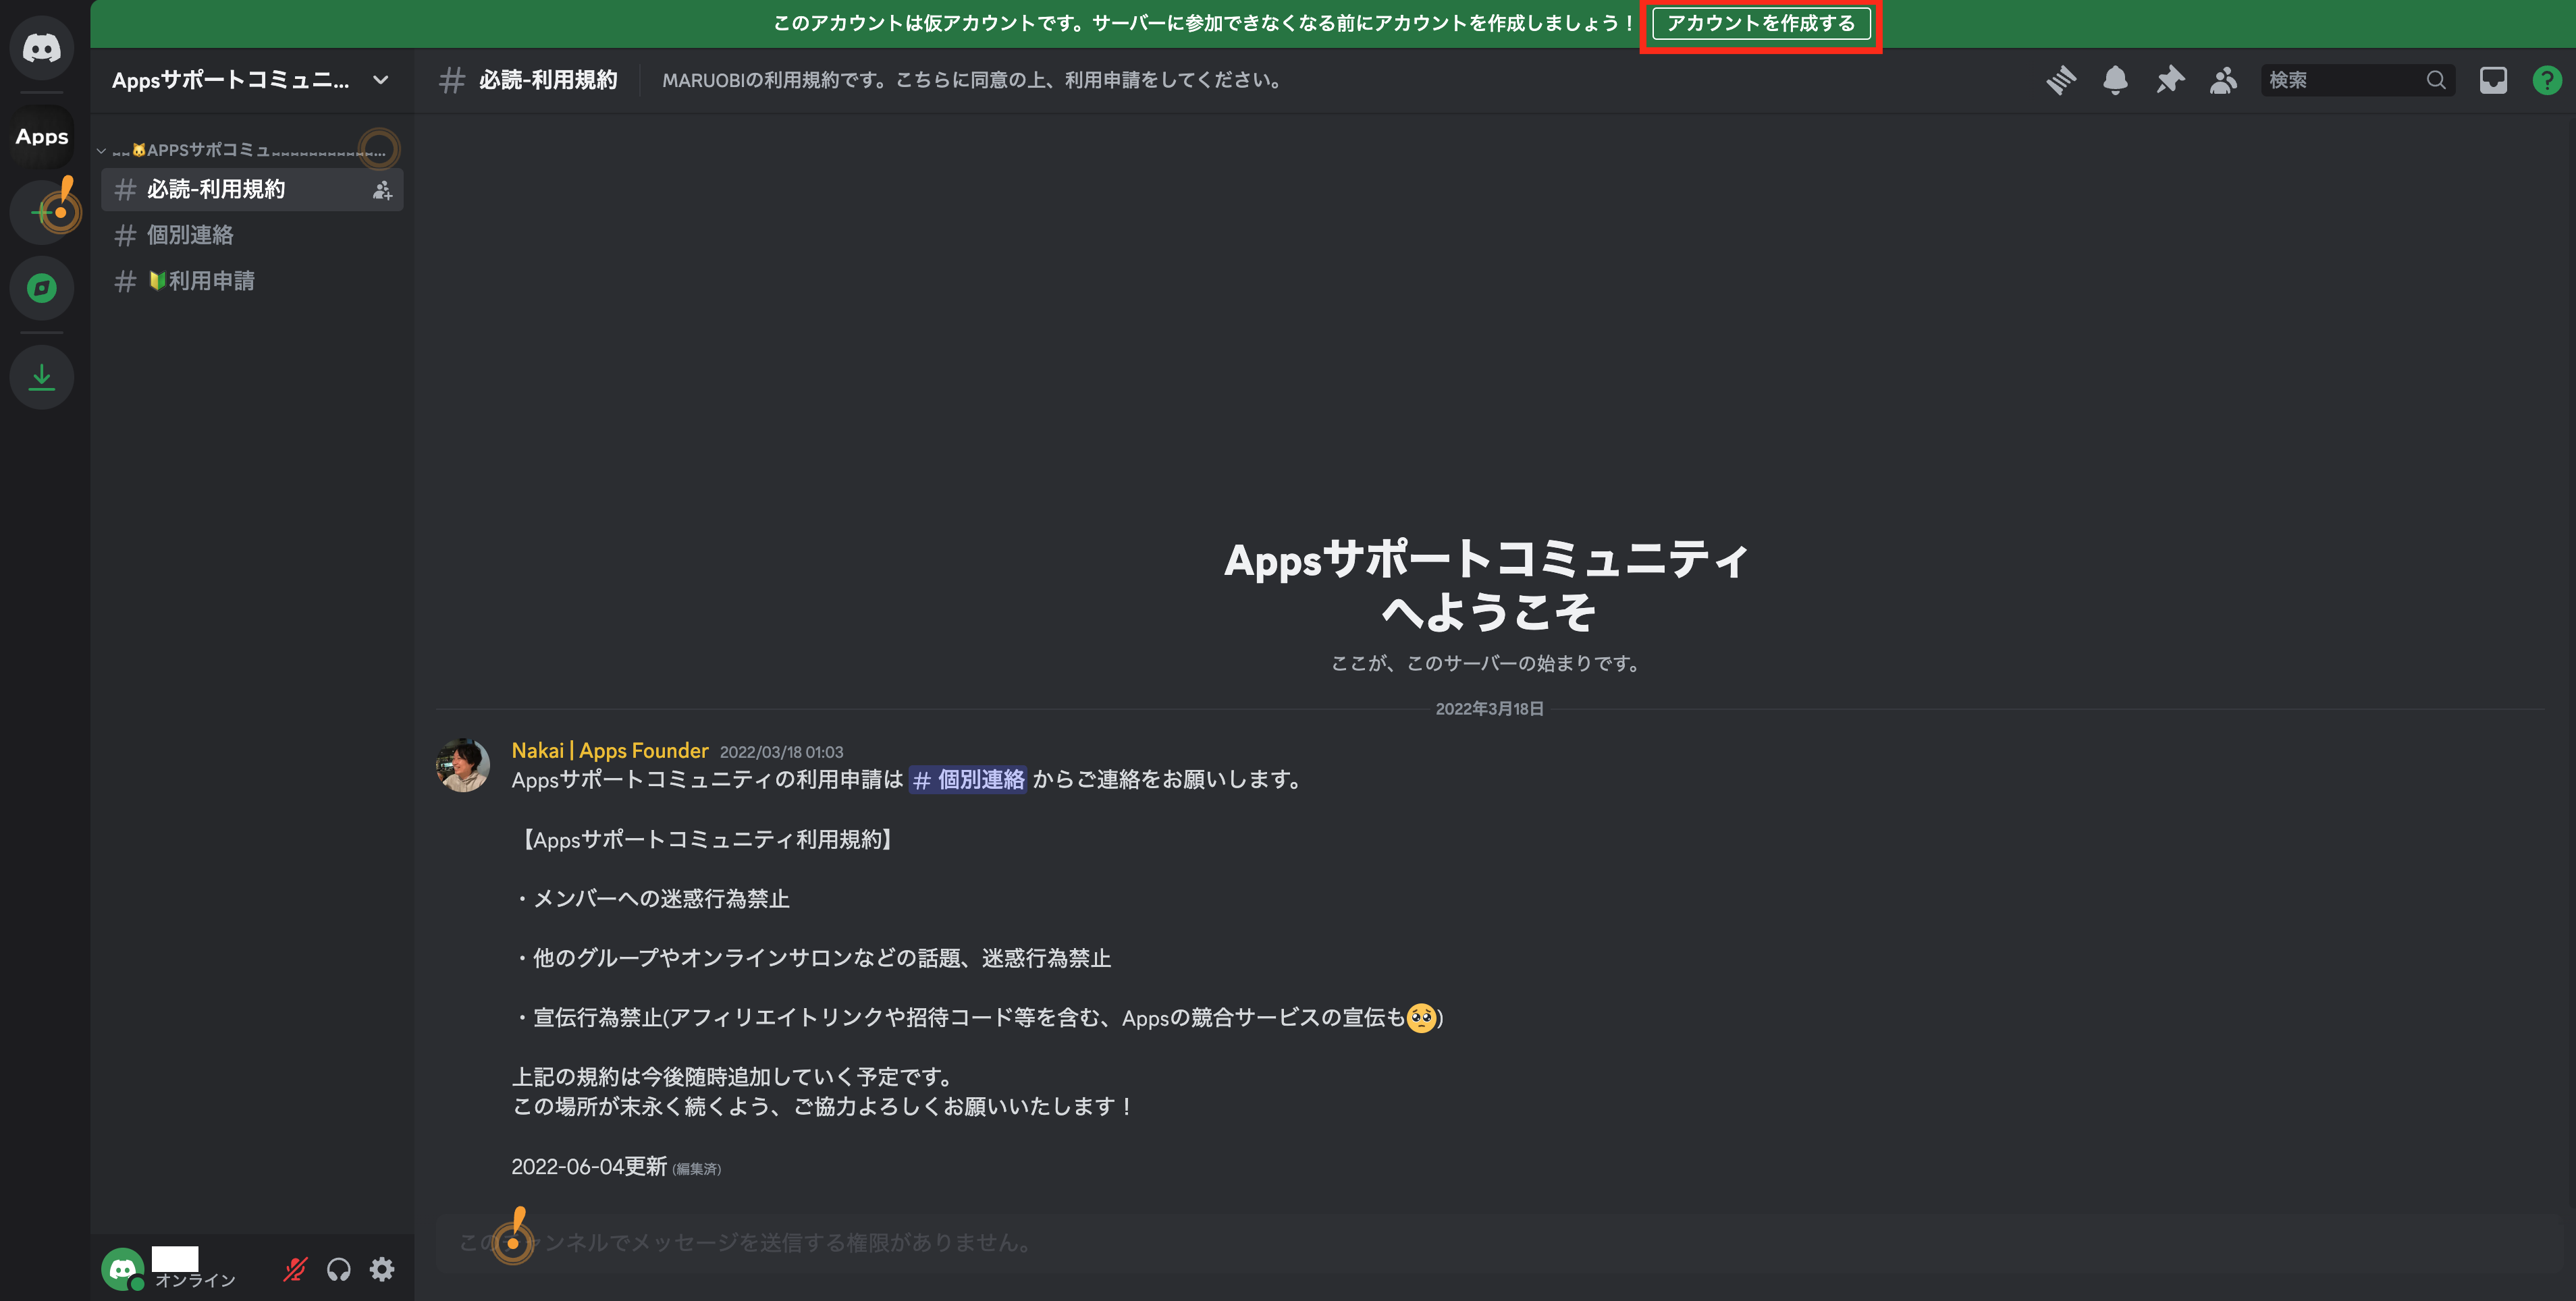Screen dimensions: 2576x1301
Task: Toggle the member list visibility
Action: [2223, 81]
